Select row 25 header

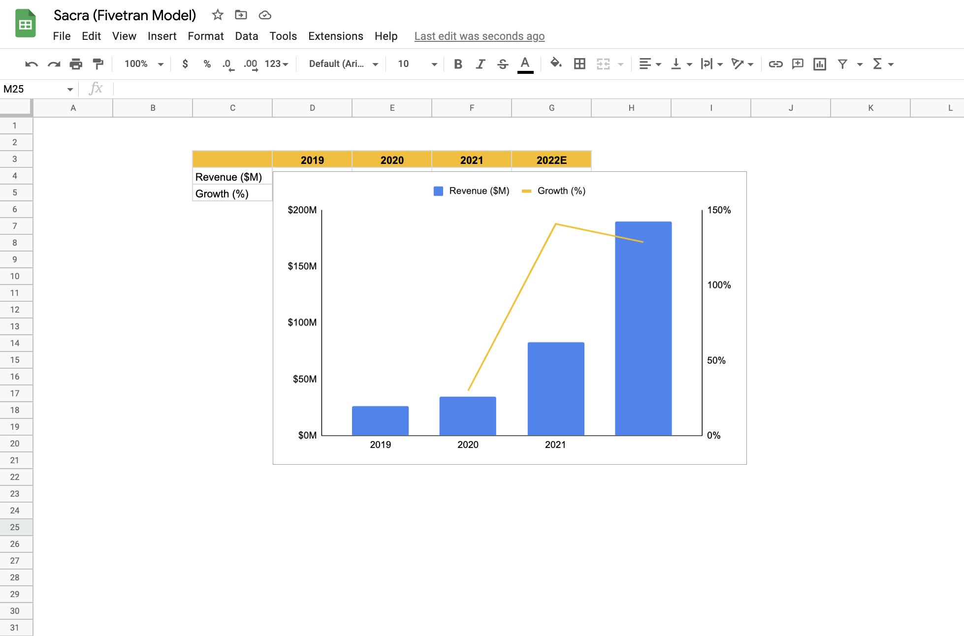pos(16,527)
